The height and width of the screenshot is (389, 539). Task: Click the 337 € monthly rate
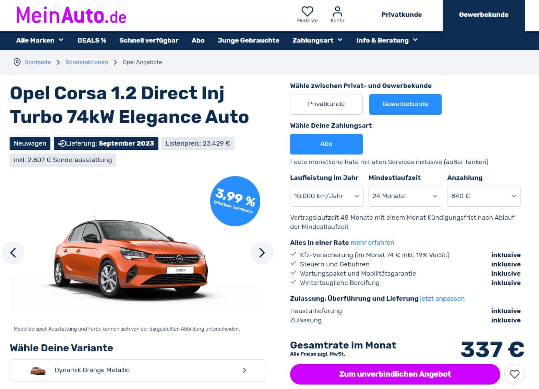click(492, 350)
